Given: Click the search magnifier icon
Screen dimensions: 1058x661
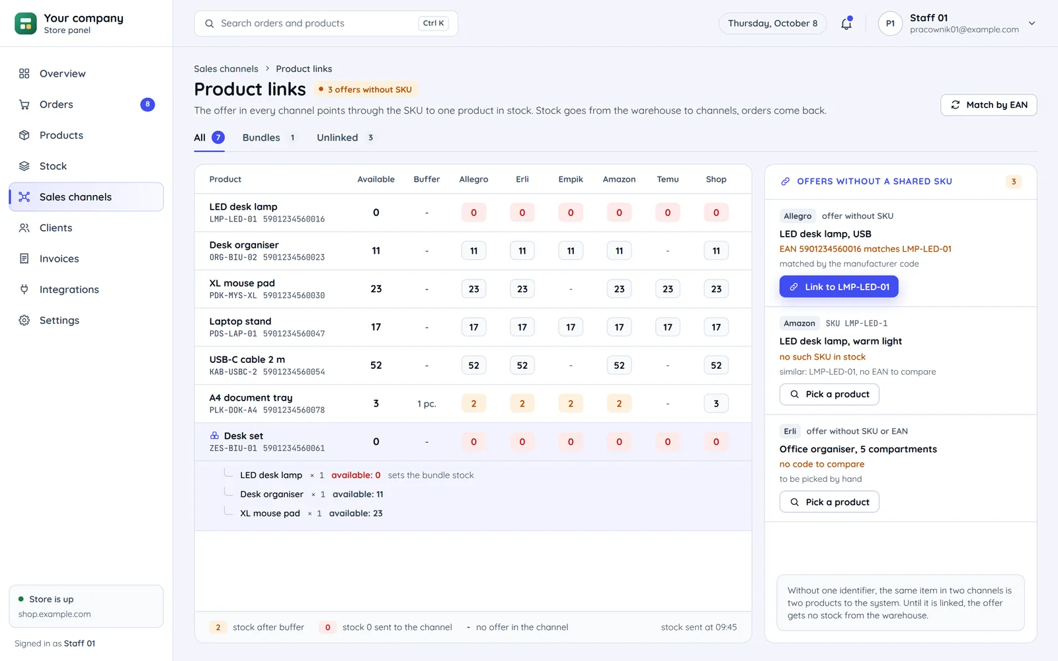Looking at the screenshot, I should coord(210,23).
